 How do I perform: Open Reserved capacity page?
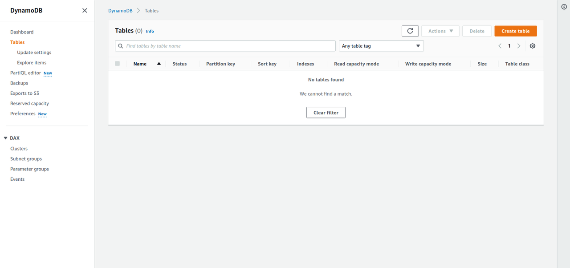(x=29, y=104)
